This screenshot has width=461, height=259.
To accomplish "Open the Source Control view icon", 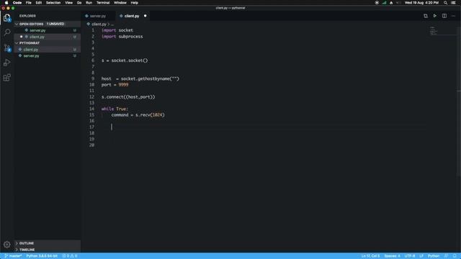I will pos(7,47).
